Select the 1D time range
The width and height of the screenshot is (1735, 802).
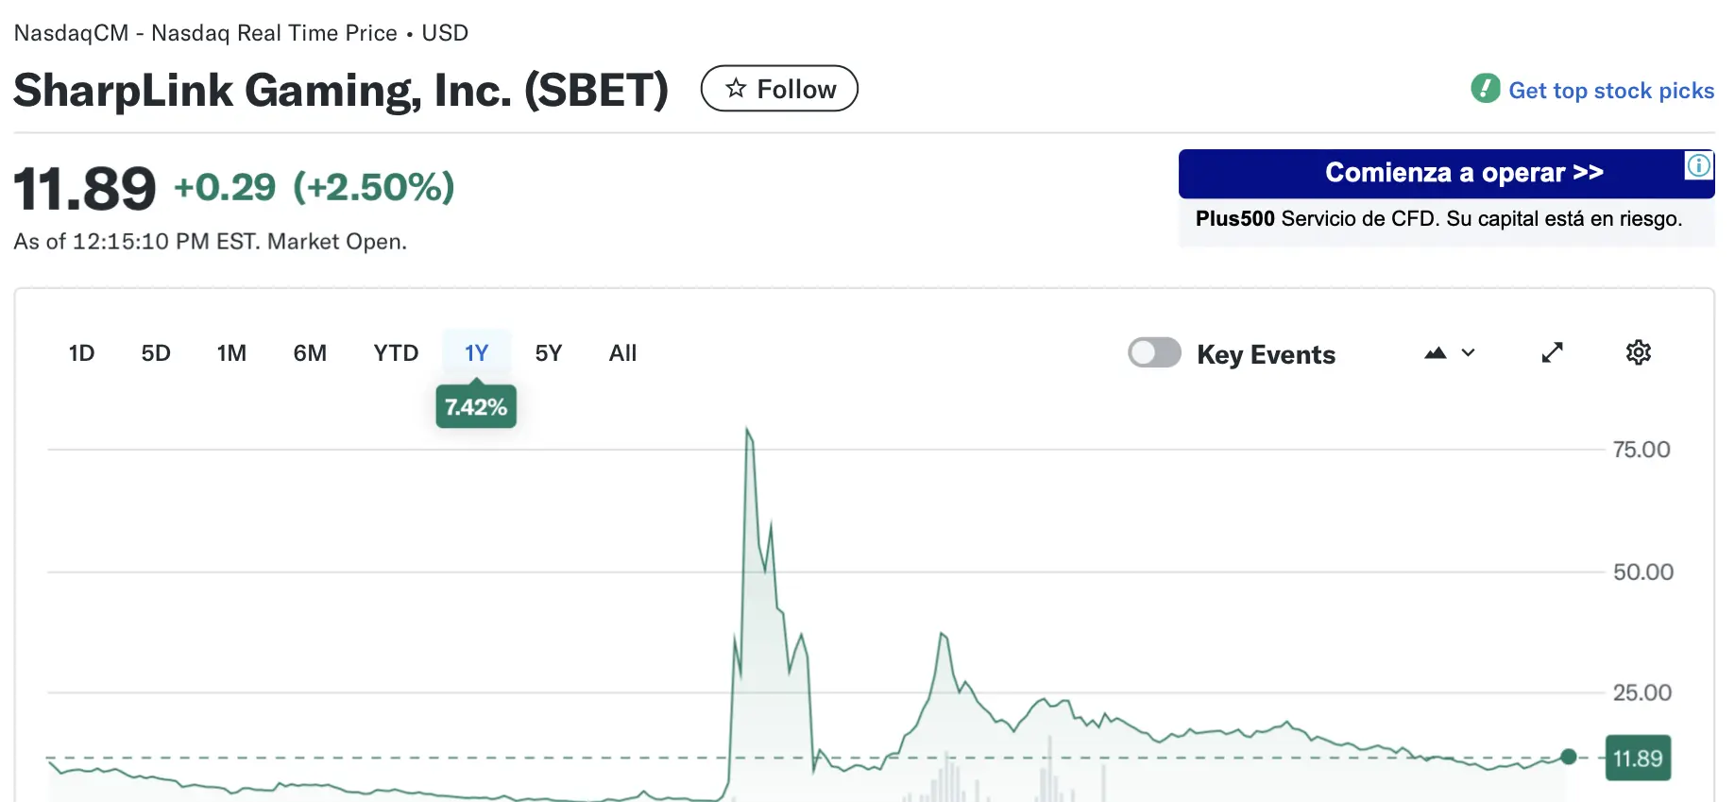click(x=81, y=353)
